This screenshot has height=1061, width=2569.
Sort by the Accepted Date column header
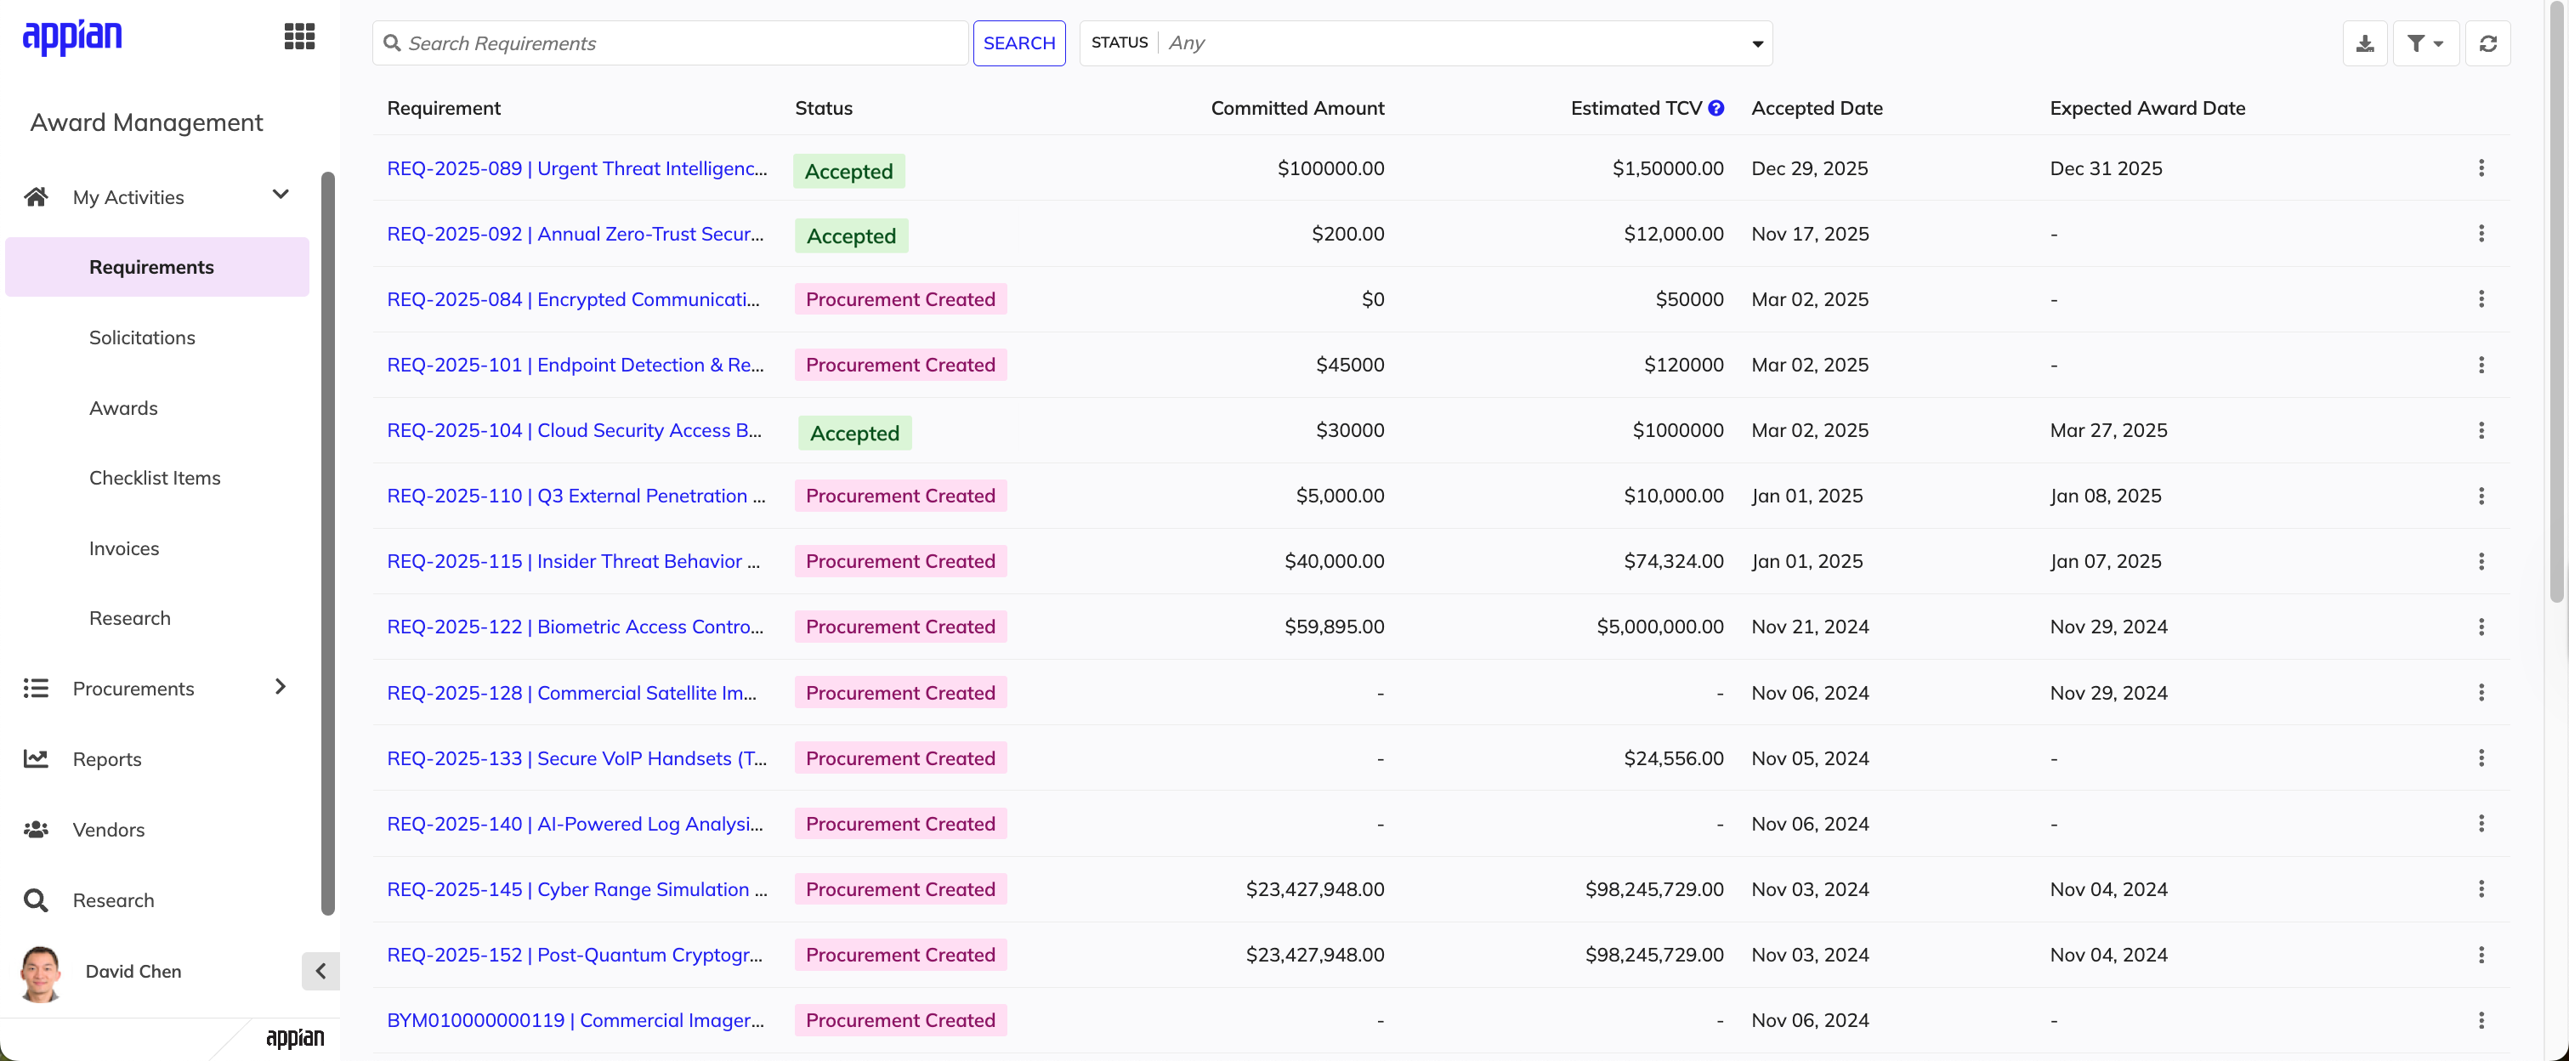(x=1817, y=109)
